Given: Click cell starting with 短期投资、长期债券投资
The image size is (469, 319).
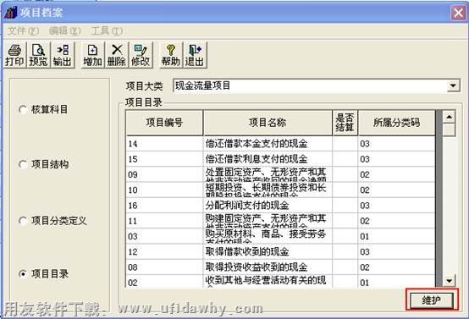Looking at the screenshot, I should [268, 190].
